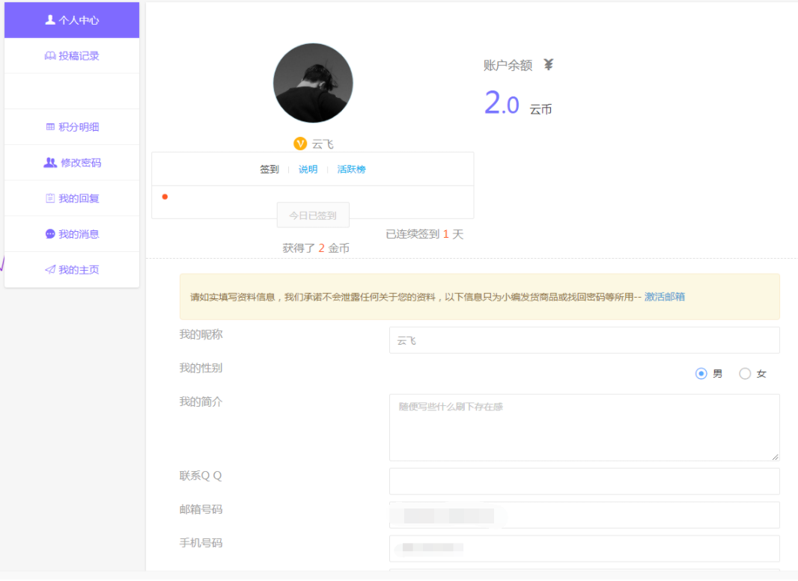Click the yen icon beside 账户余额
This screenshot has height=581, width=798.
pos(548,65)
